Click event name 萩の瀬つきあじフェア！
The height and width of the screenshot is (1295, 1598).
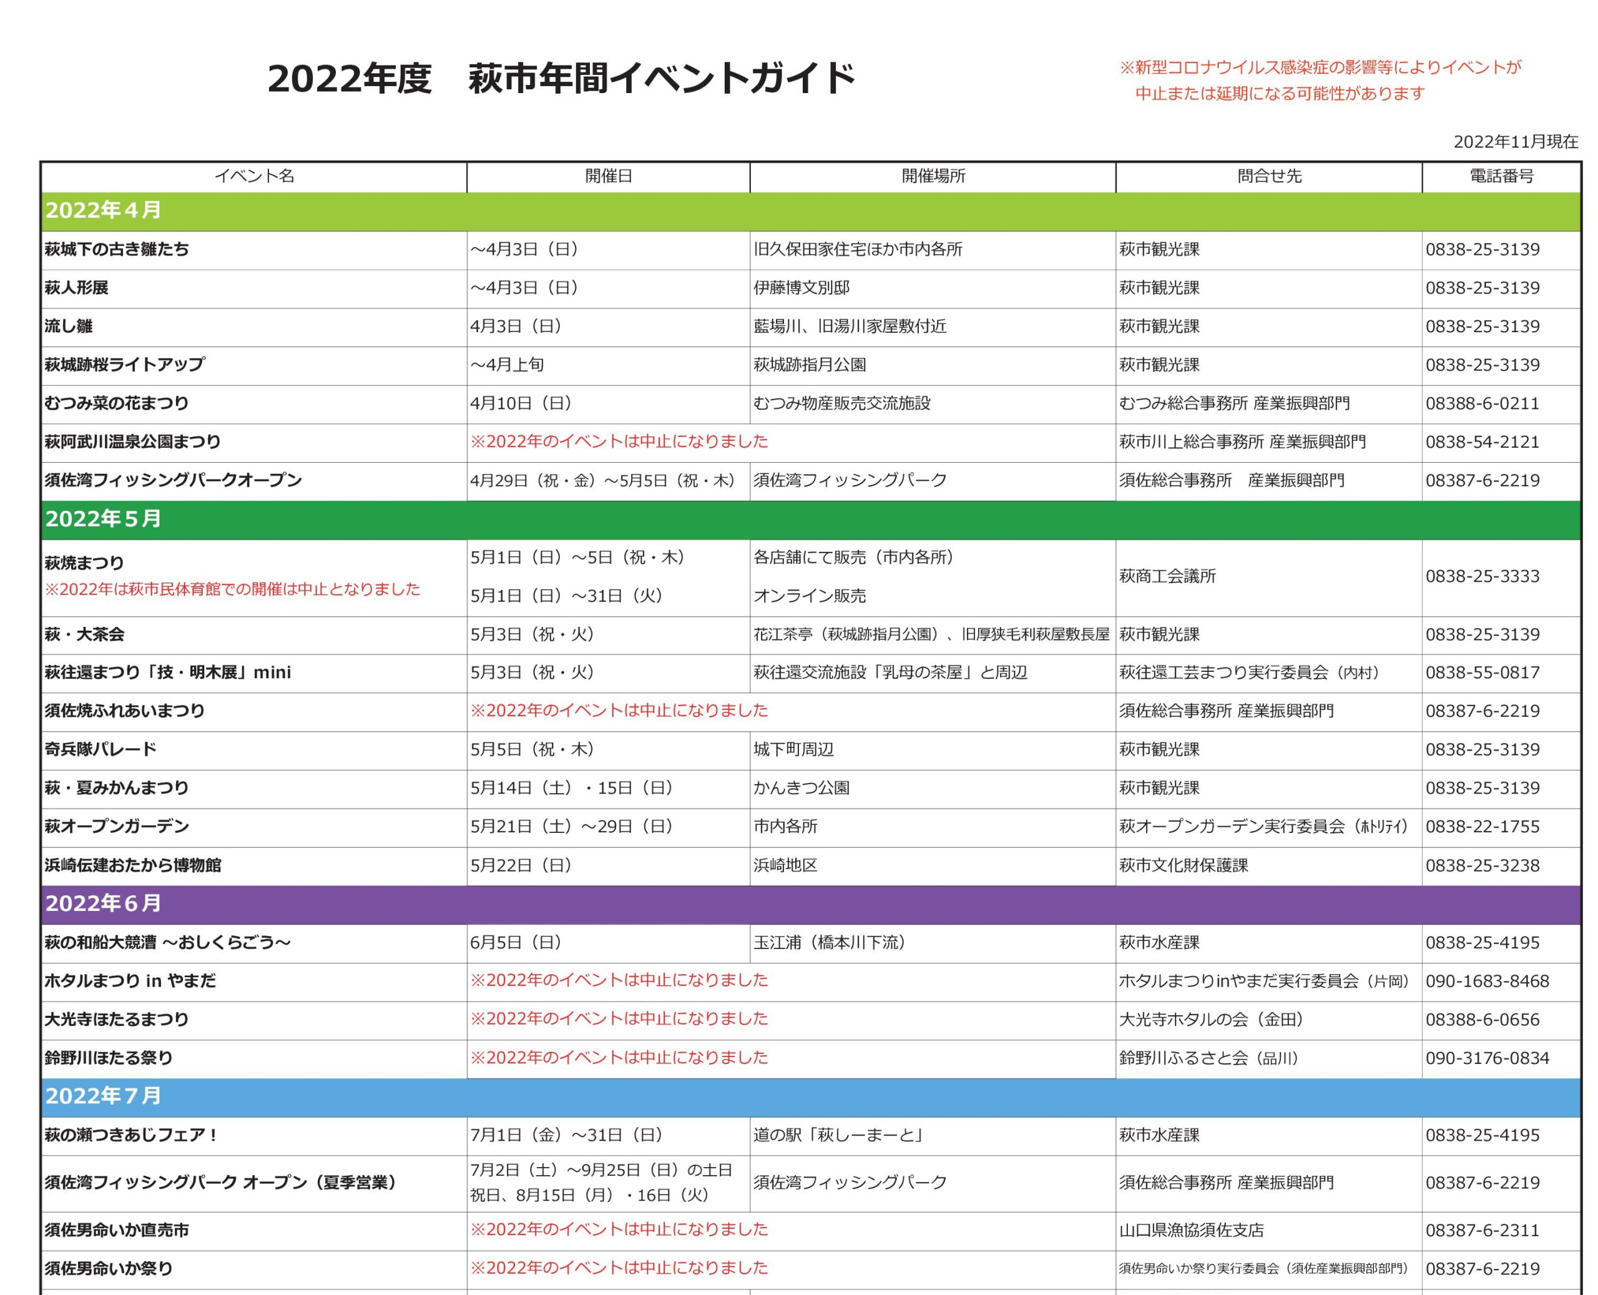click(x=132, y=1135)
